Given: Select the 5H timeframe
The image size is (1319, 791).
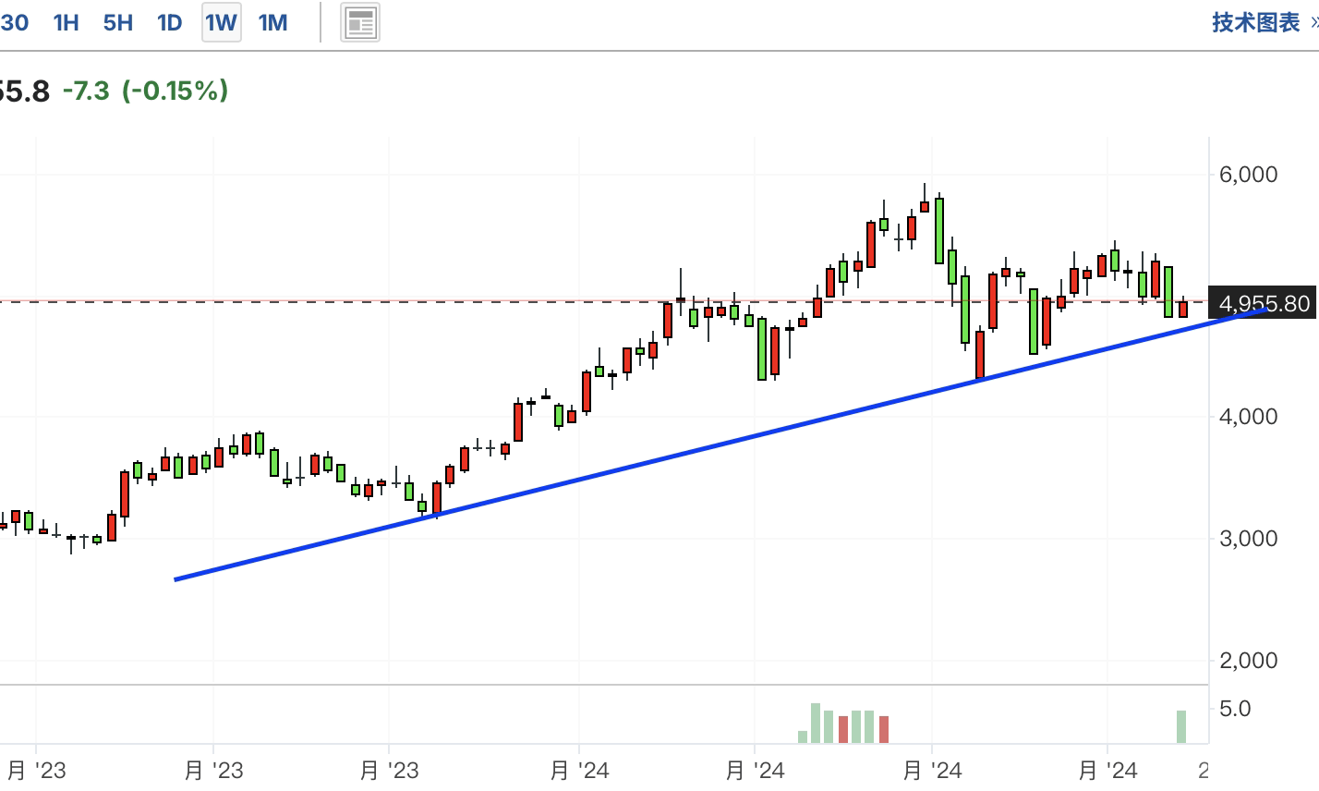Looking at the screenshot, I should 118,22.
